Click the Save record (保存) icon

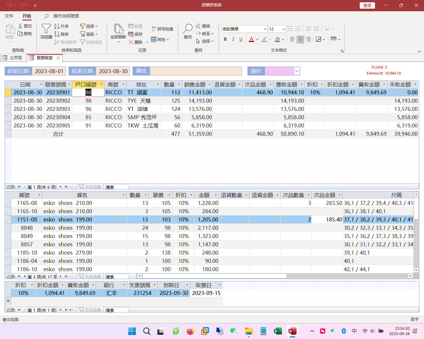[131, 34]
